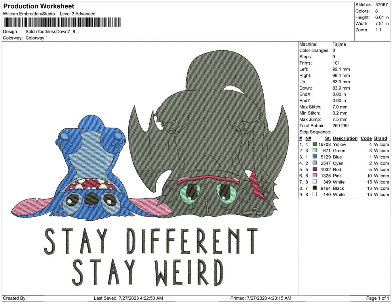The image size is (392, 302).
Task: Select the Red thread color swatch
Action: [x=315, y=169]
